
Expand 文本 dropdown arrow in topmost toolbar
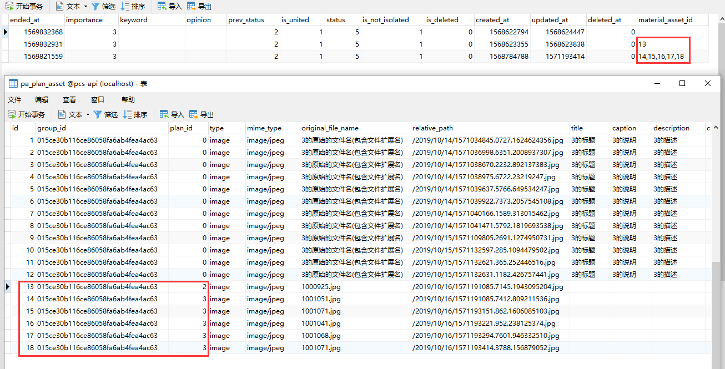tap(85, 7)
